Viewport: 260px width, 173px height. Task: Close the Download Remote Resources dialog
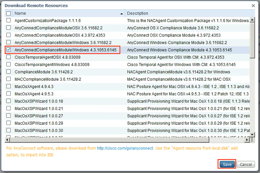point(253,5)
